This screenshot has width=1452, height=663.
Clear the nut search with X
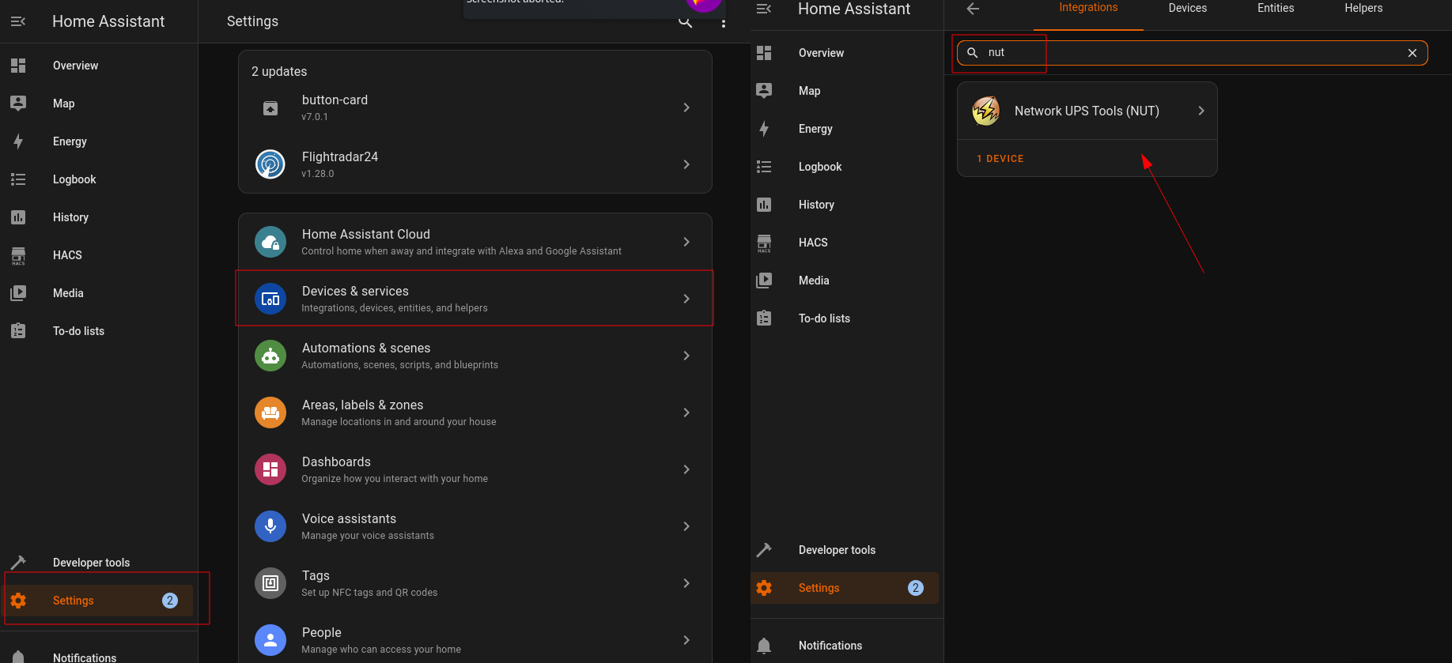(x=1412, y=53)
